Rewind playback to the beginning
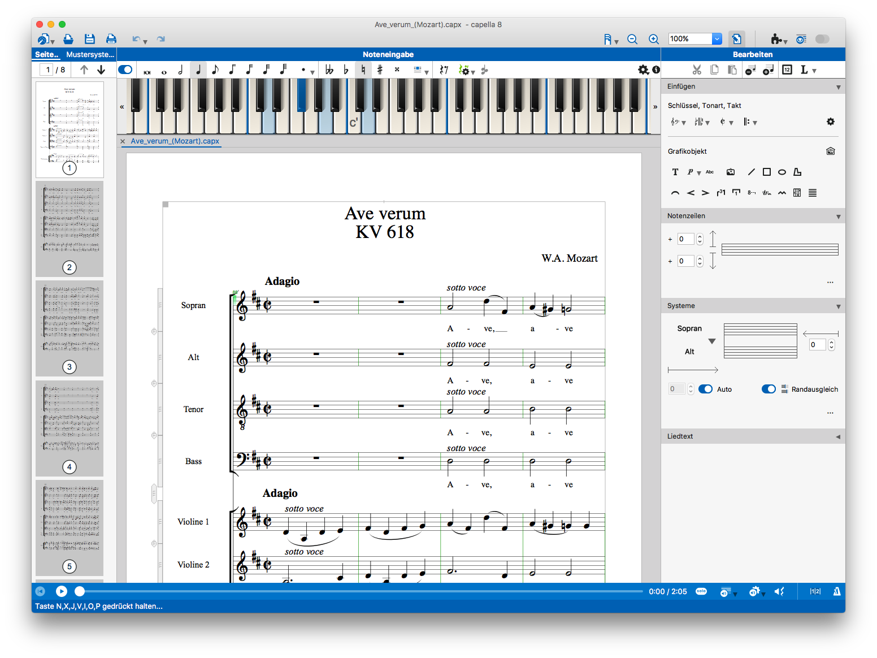 tap(40, 591)
